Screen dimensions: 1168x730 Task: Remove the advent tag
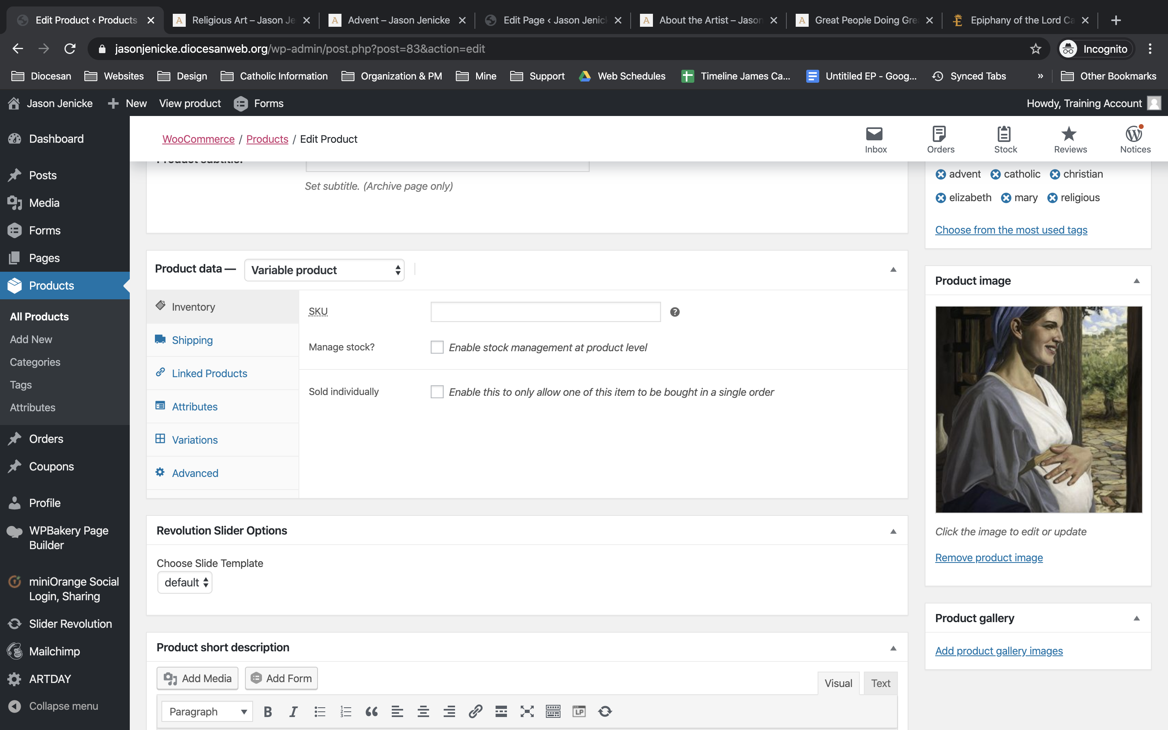[940, 174]
